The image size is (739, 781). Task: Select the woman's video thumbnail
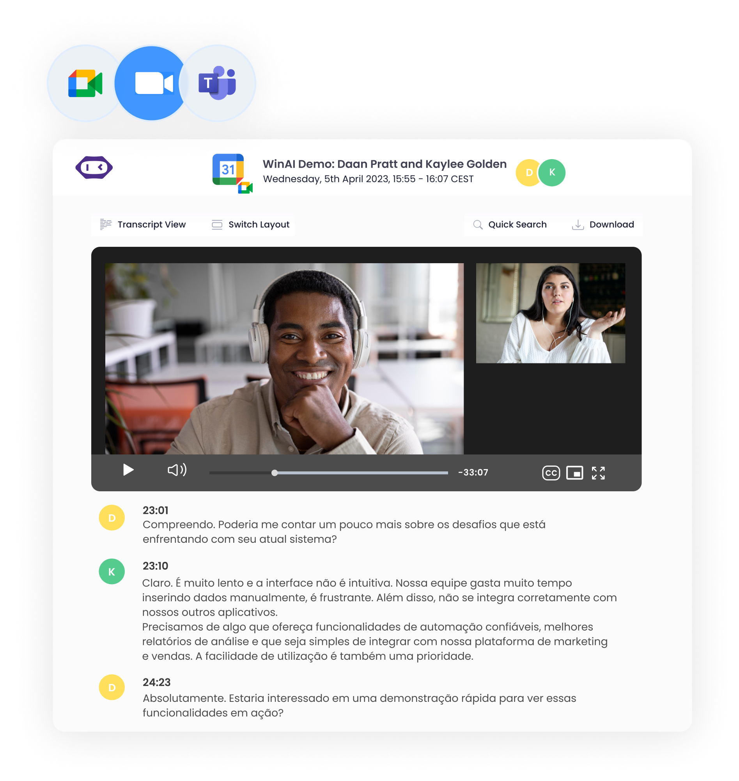pos(550,313)
